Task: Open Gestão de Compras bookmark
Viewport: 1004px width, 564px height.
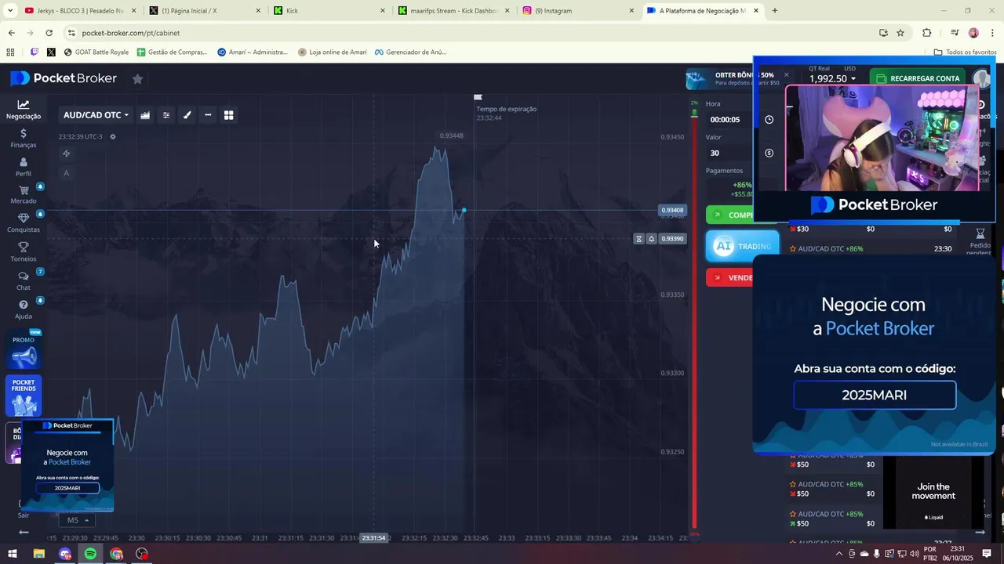Action: pyautogui.click(x=172, y=52)
